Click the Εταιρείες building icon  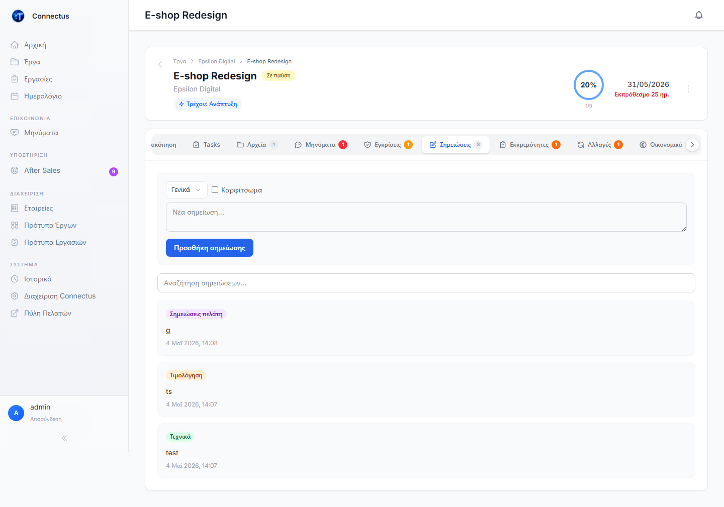(15, 208)
